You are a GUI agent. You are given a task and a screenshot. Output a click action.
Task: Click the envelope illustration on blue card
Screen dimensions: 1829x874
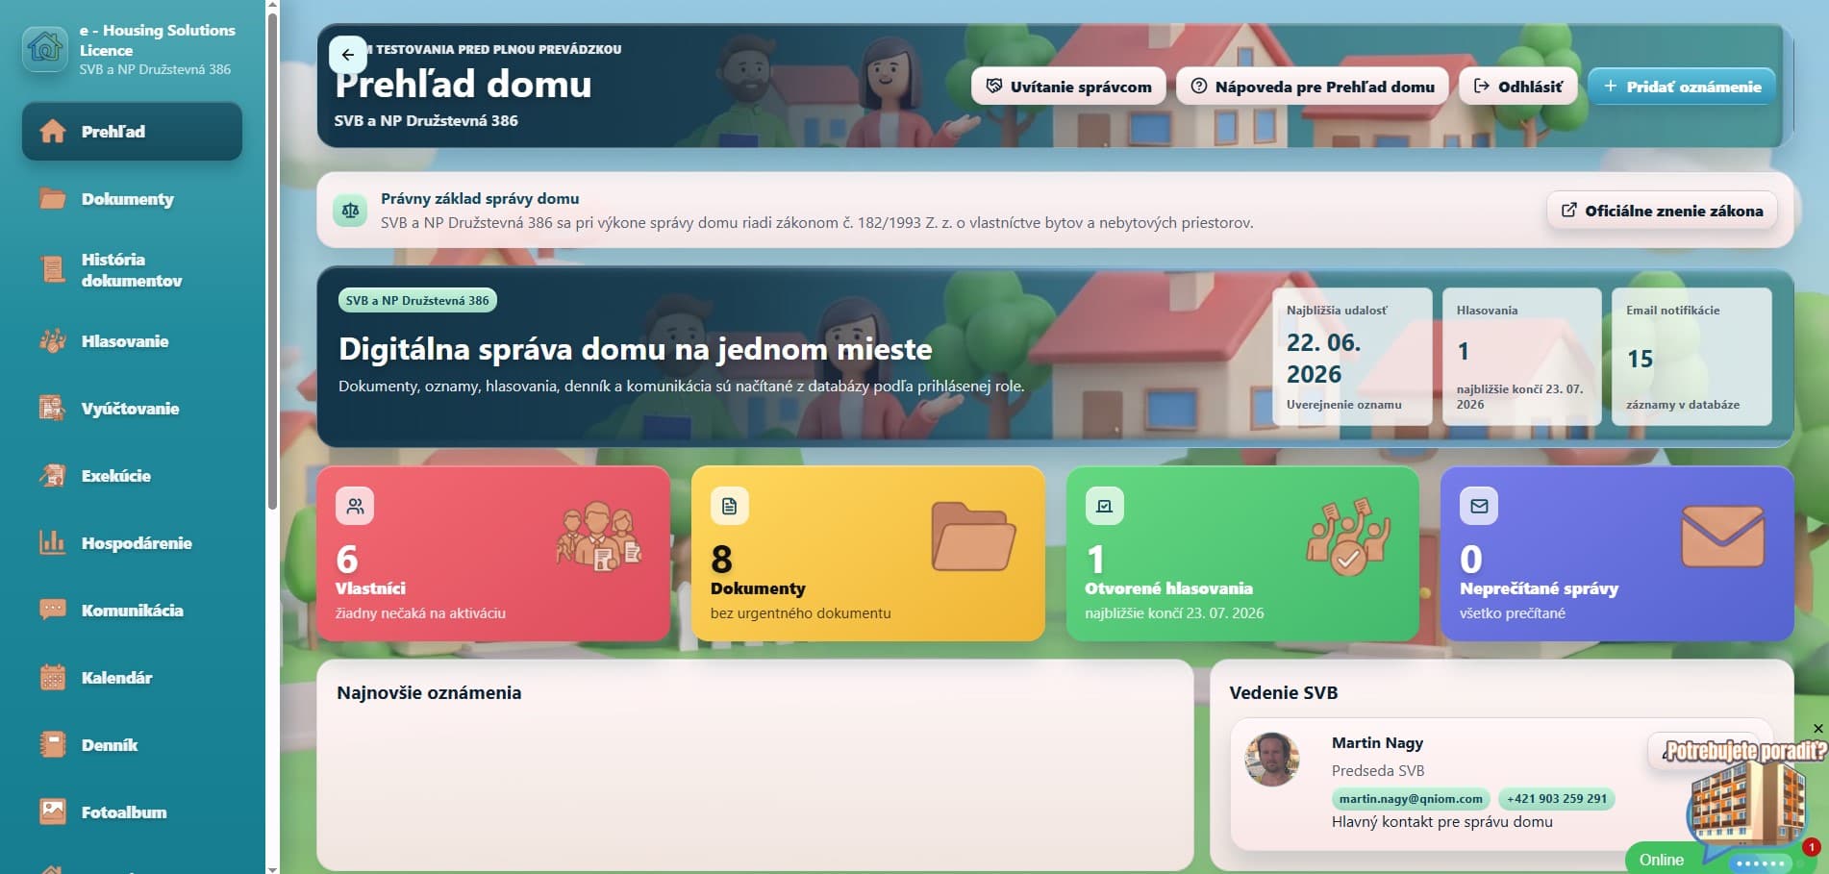pos(1722,537)
